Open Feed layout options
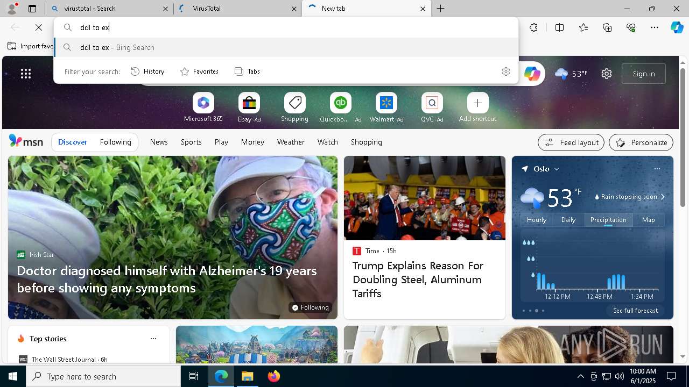This screenshot has height=387, width=689. (571, 142)
